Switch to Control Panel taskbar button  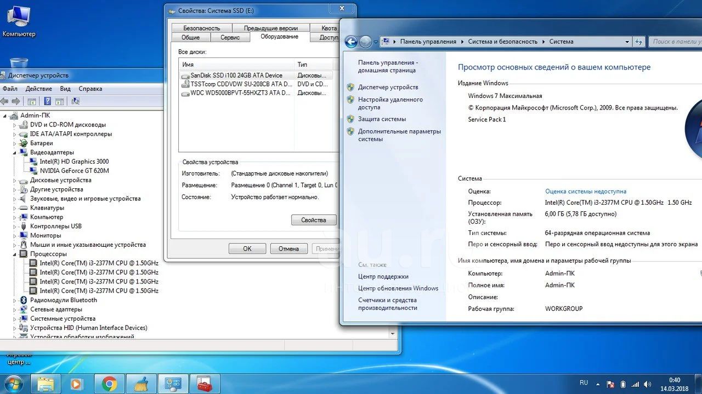pyautogui.click(x=173, y=384)
